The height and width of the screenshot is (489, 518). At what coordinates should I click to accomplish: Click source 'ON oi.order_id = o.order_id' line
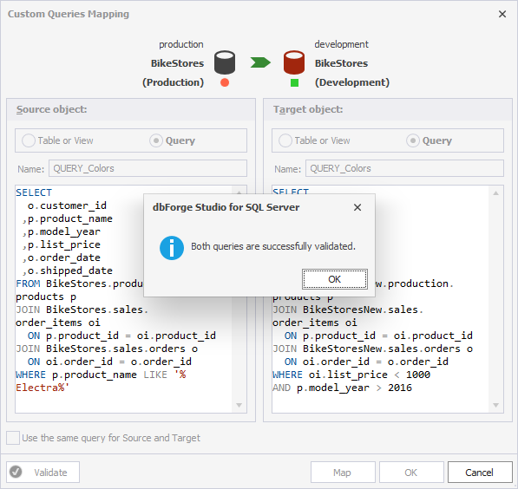click(x=109, y=362)
